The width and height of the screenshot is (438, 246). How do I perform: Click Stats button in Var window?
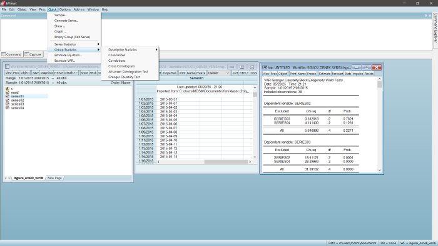[348, 74]
